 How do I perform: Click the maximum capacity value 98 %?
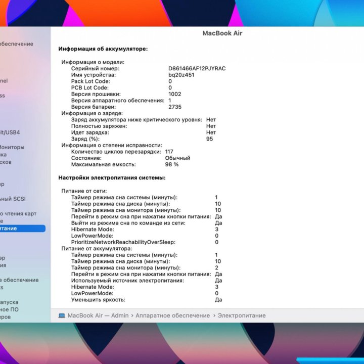171,164
